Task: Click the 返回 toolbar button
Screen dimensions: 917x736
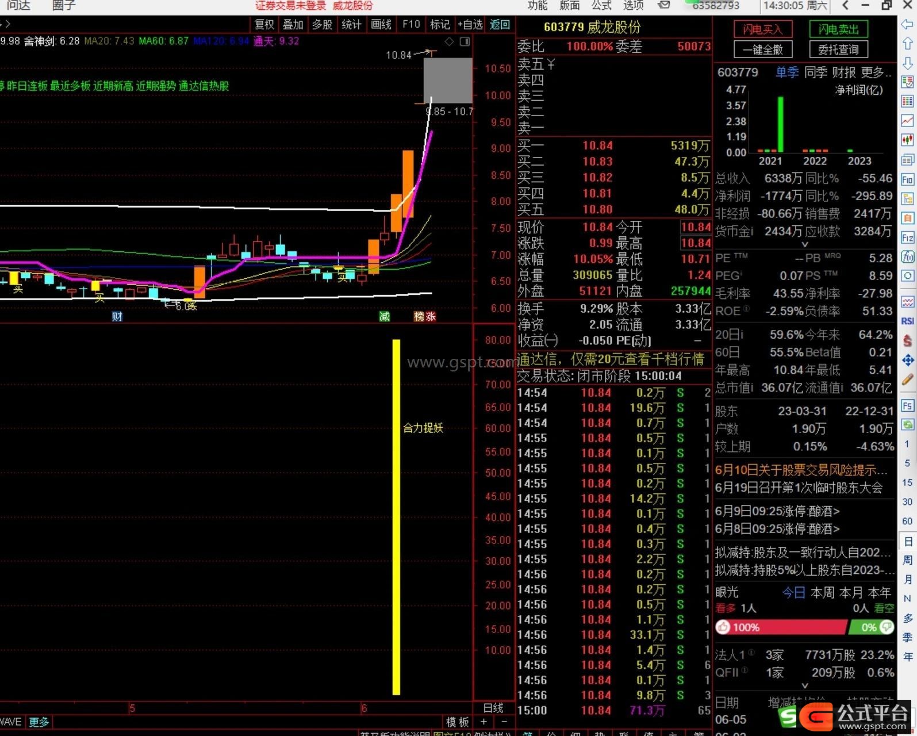Action: coord(500,25)
